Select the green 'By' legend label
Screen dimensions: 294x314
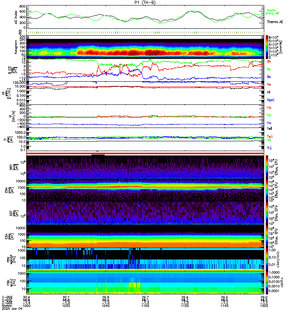point(269,69)
